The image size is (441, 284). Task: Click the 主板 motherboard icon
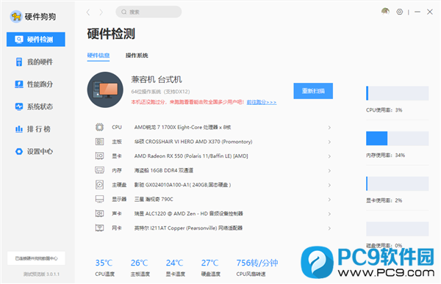pos(99,142)
